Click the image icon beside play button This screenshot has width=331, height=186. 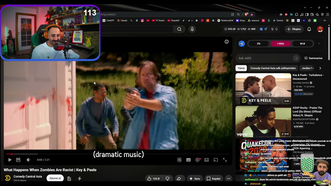pyautogui.click(x=18, y=160)
